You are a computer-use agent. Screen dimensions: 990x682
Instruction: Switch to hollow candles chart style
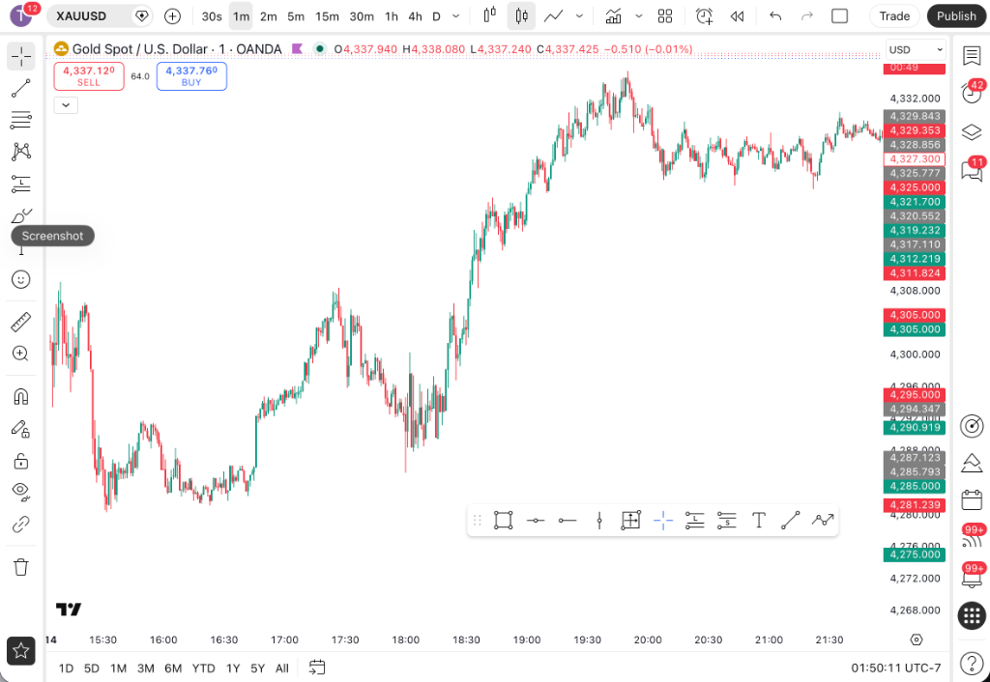pos(490,15)
